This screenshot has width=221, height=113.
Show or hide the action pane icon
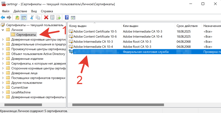point(73,18)
